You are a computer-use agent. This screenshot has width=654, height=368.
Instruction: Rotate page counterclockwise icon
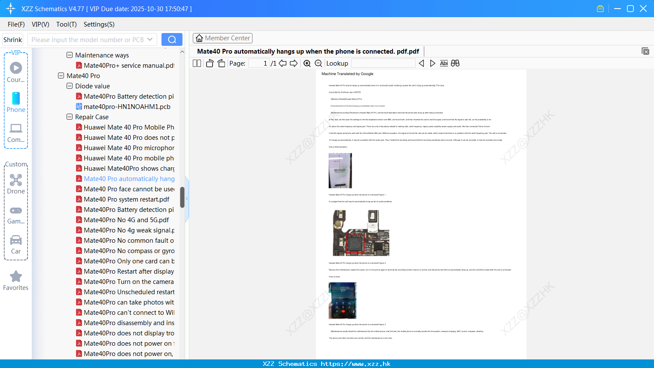point(210,63)
